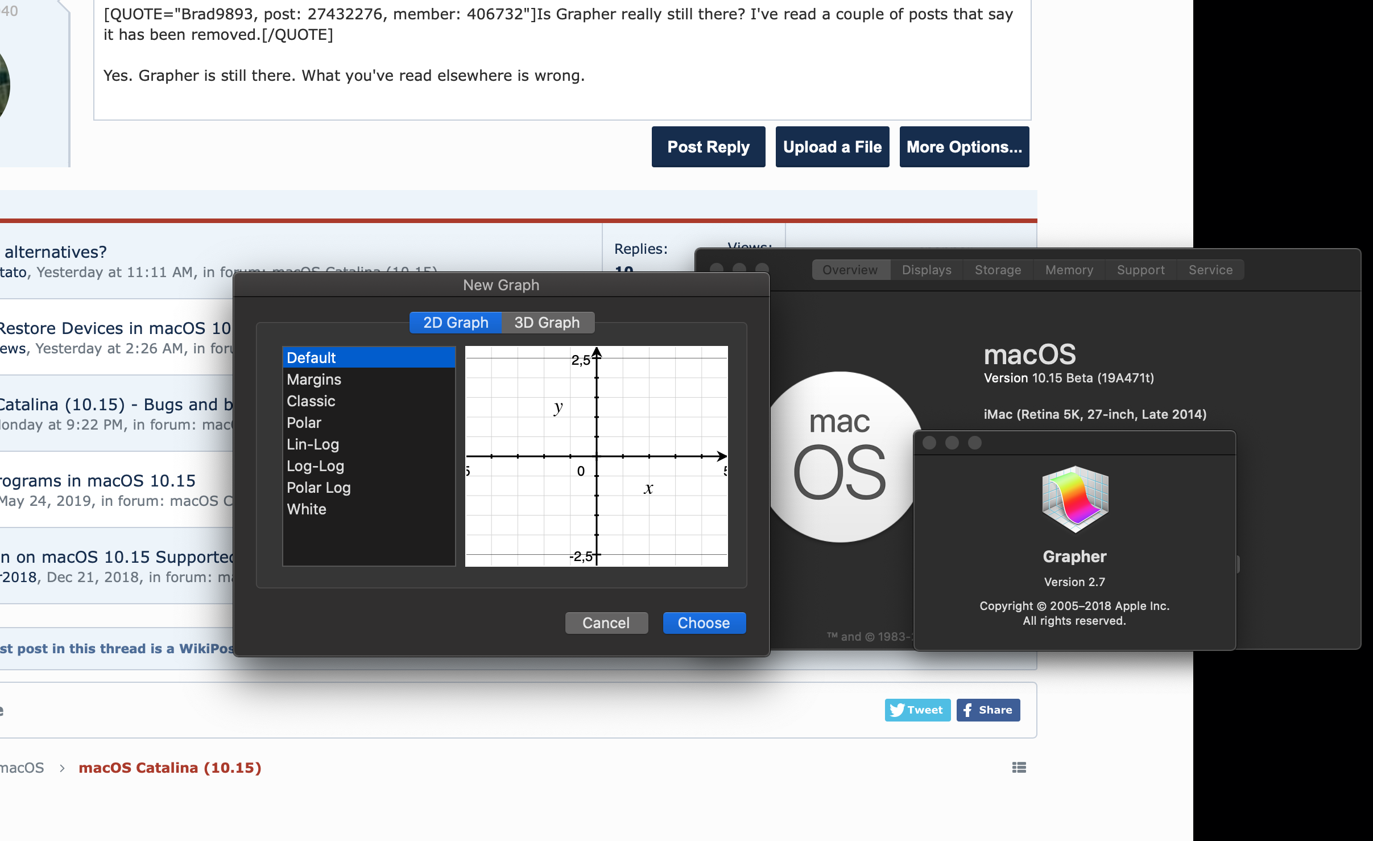Screen dimensions: 1373x841
Task: Click the Storage tab in System Information
Action: point(996,270)
